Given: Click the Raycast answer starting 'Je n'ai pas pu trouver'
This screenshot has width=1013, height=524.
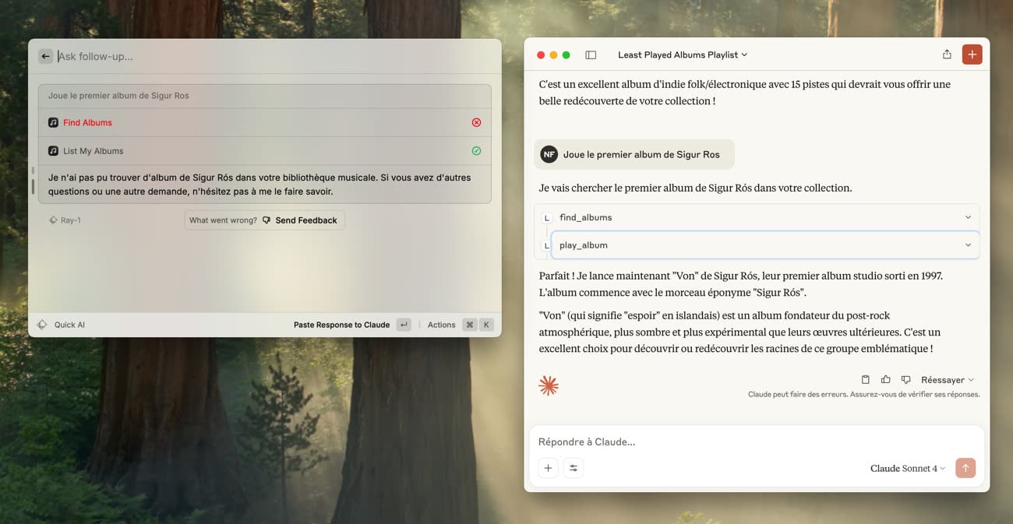Looking at the screenshot, I should click(259, 185).
